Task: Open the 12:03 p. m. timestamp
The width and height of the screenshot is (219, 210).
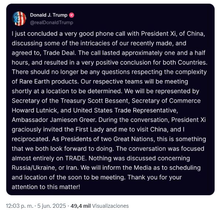Action: click(x=20, y=206)
